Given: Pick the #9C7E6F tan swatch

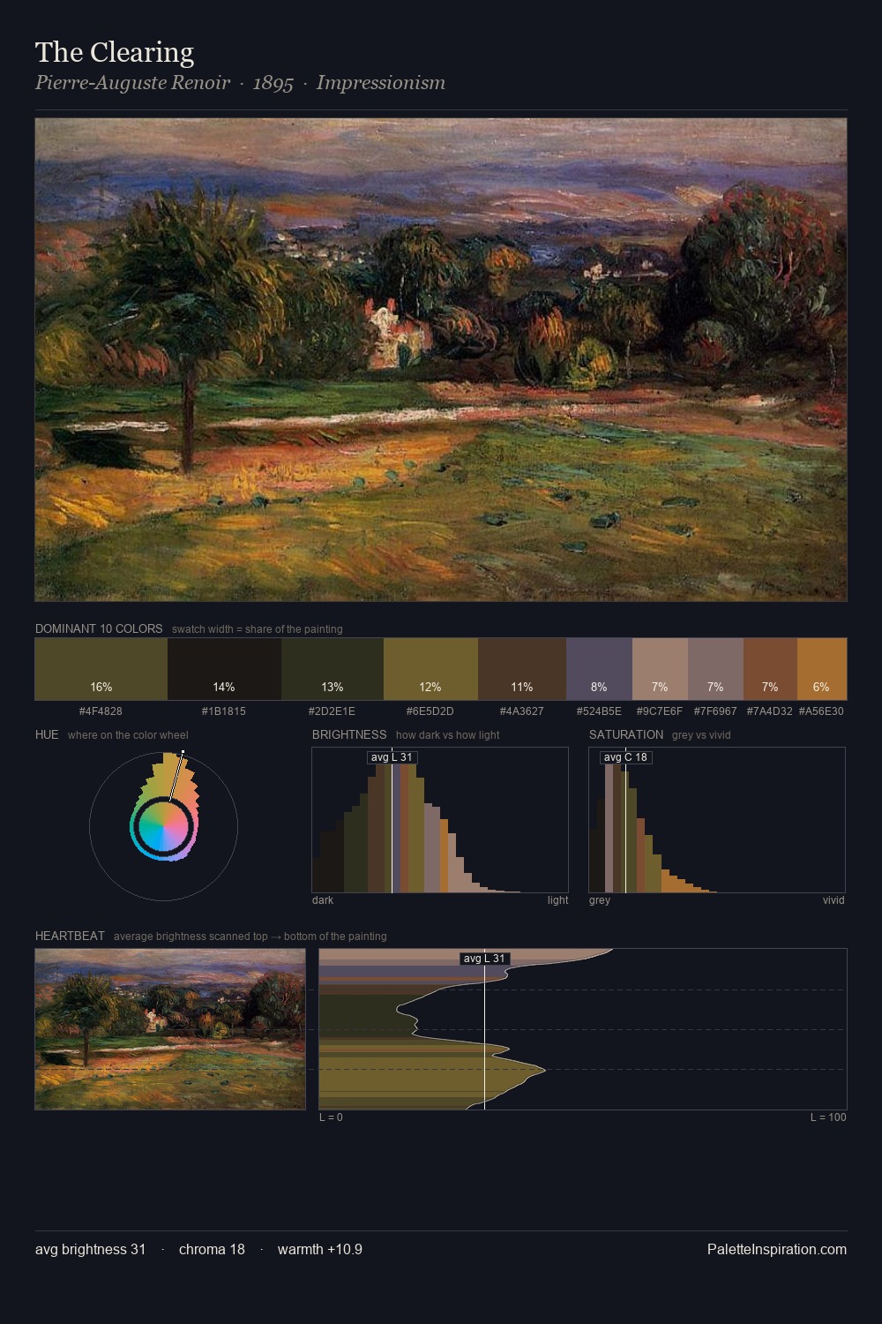Looking at the screenshot, I should 660,669.
